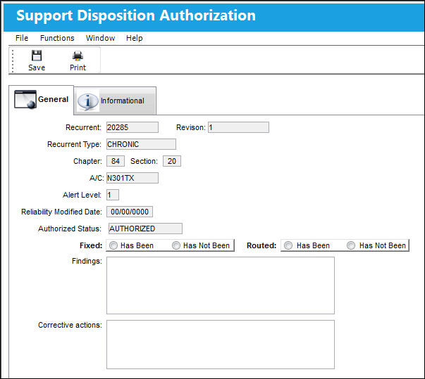Click inside the Corrective actions text area
Image resolution: width=425 pixels, height=379 pixels.
click(x=221, y=345)
